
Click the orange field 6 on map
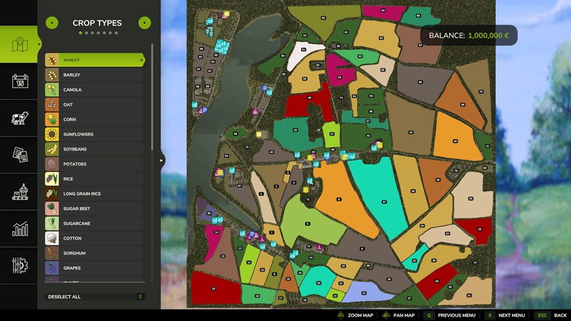(339, 199)
